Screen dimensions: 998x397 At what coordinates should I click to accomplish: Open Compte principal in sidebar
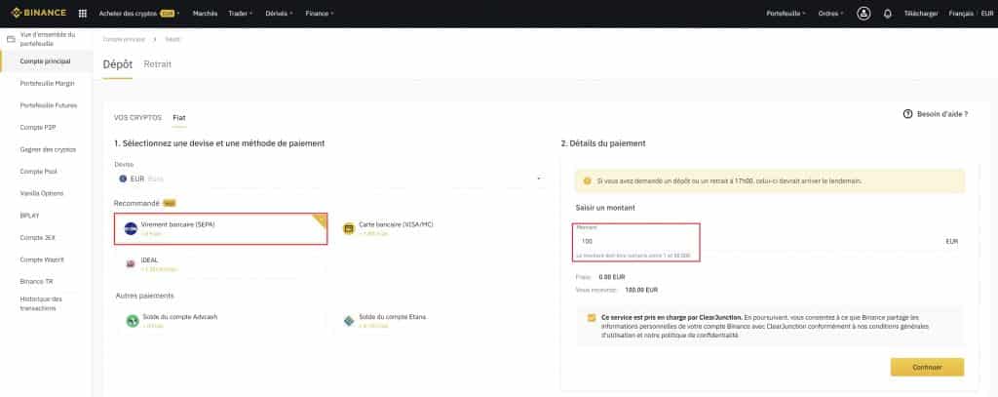[x=45, y=61]
